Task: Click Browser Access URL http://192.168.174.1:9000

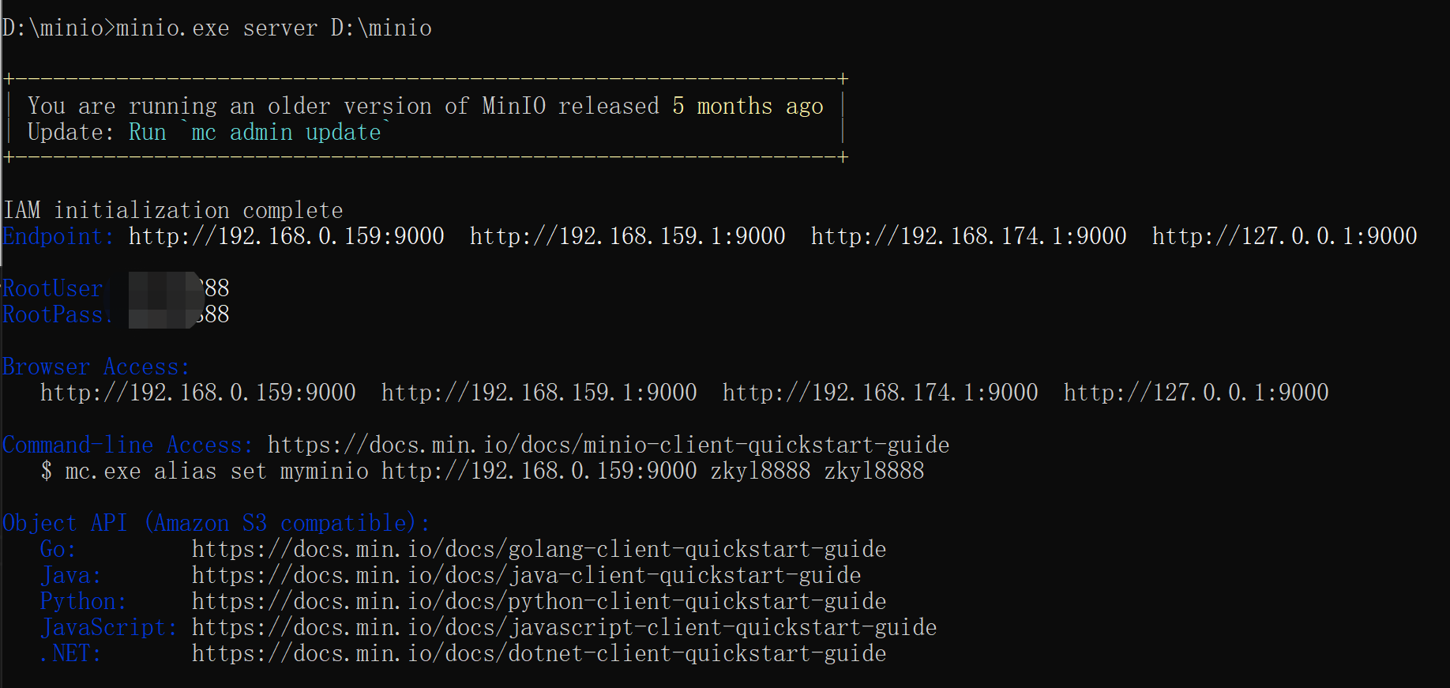Action: tap(881, 393)
